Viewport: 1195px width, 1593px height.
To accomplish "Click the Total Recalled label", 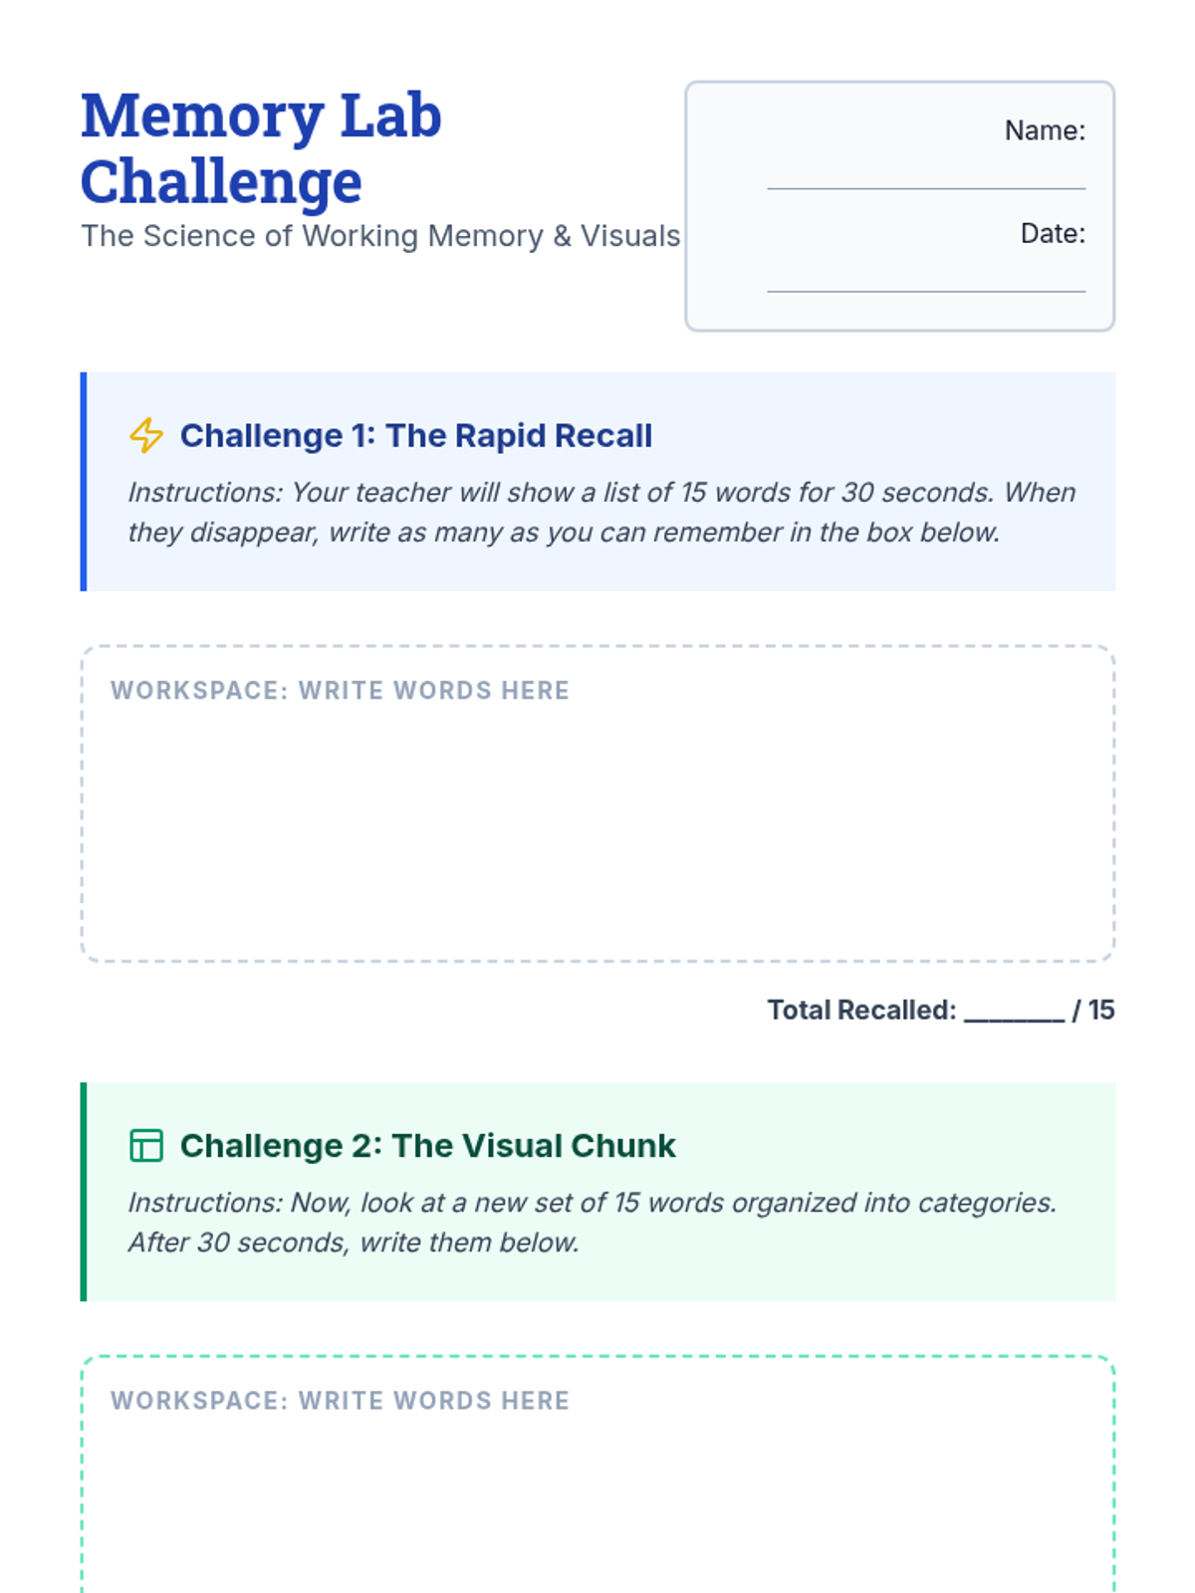I will (861, 1010).
